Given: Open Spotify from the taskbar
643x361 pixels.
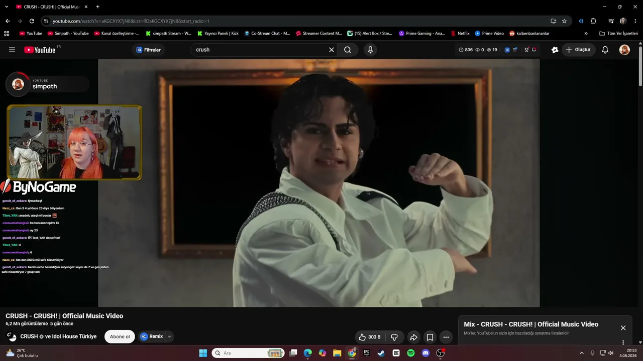Looking at the screenshot, I should coord(411,353).
